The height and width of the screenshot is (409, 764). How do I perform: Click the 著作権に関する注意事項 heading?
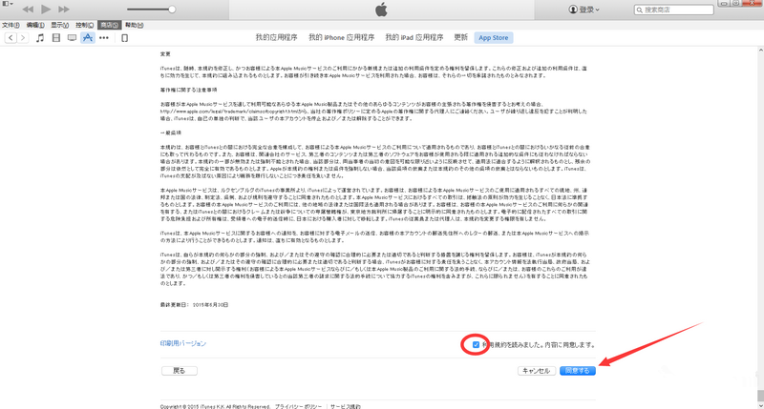tap(188, 90)
